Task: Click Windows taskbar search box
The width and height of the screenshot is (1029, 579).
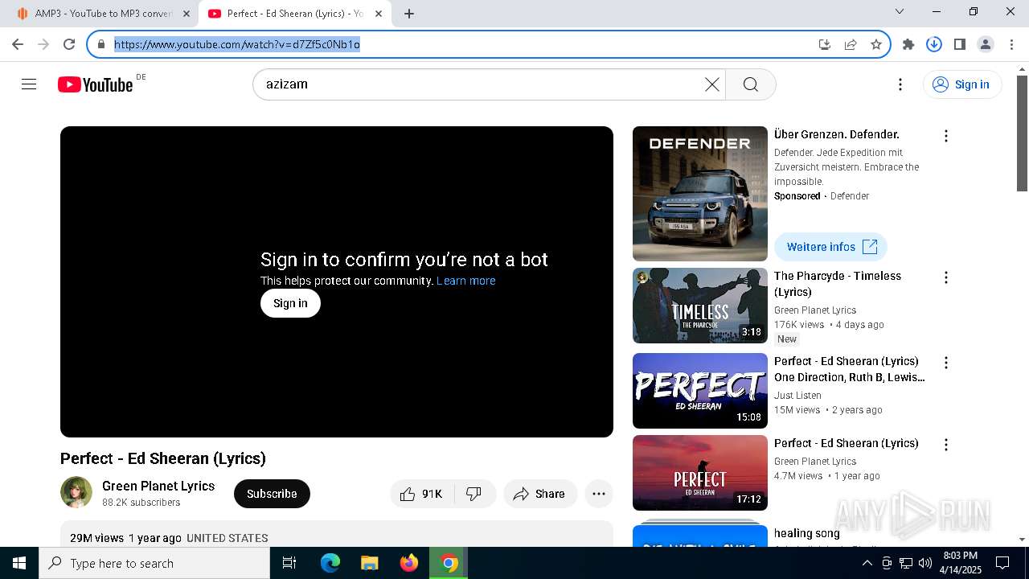Action: 154,563
